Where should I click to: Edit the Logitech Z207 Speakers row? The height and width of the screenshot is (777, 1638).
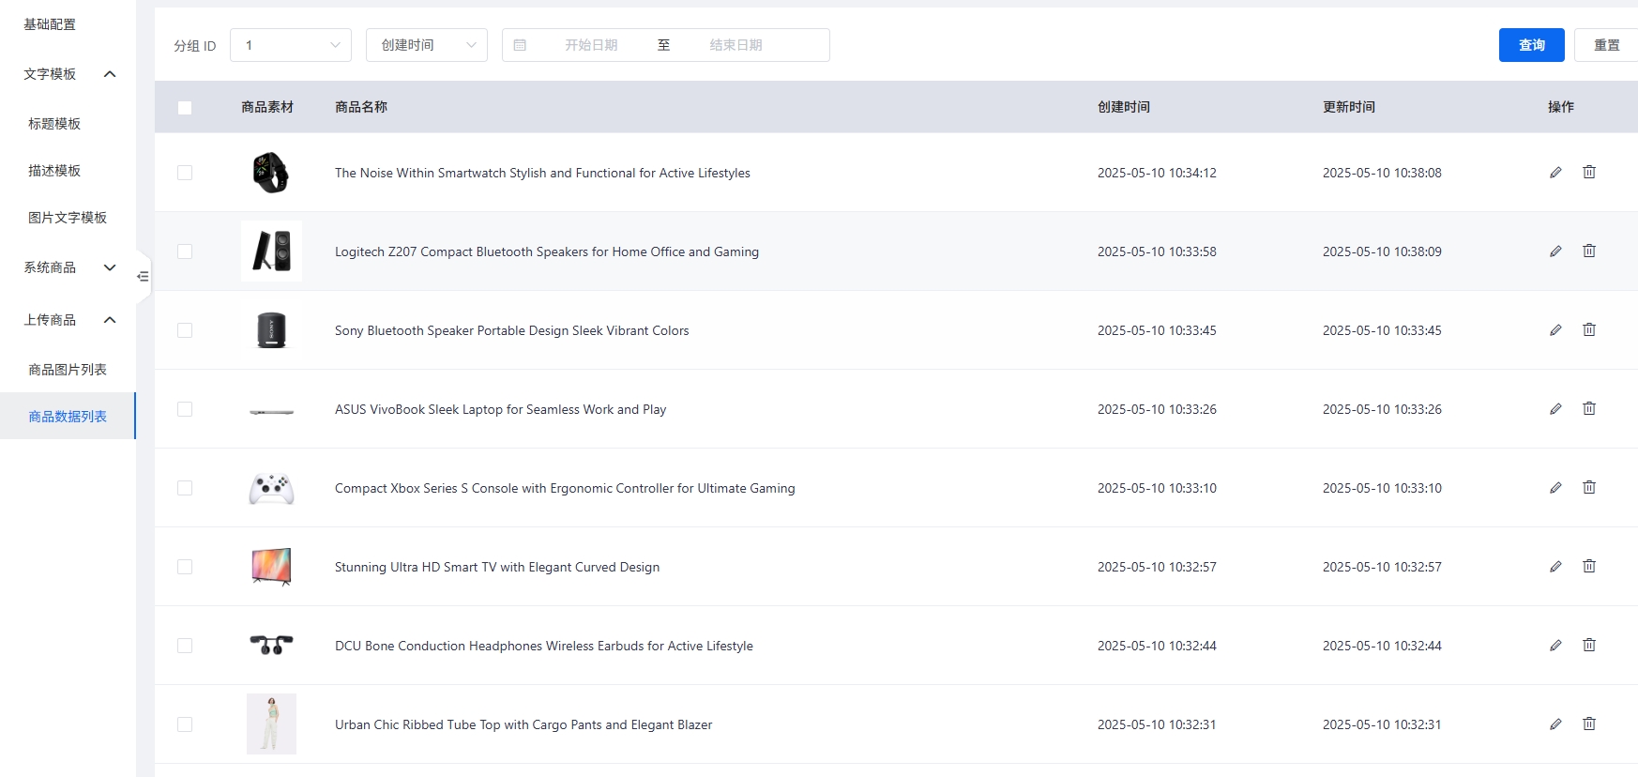1555,251
